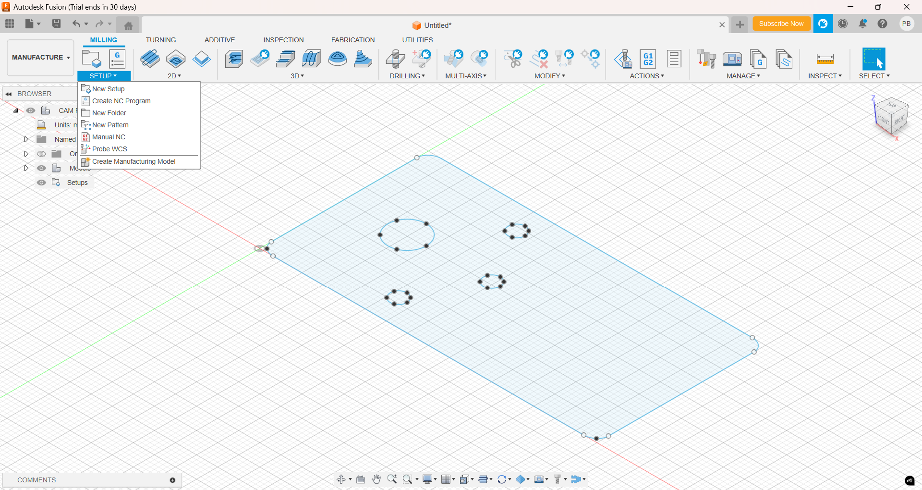
Task: Switch to the TURNING tab
Action: coord(161,40)
